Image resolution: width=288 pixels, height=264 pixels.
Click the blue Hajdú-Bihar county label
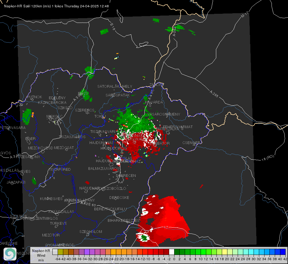coord(73,185)
